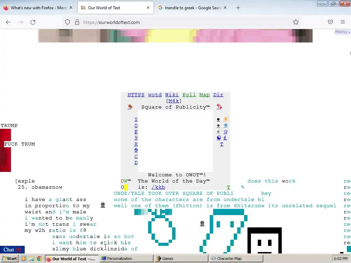Switch to Games taskbar window
This screenshot has height=263, width=351.
tap(181, 259)
